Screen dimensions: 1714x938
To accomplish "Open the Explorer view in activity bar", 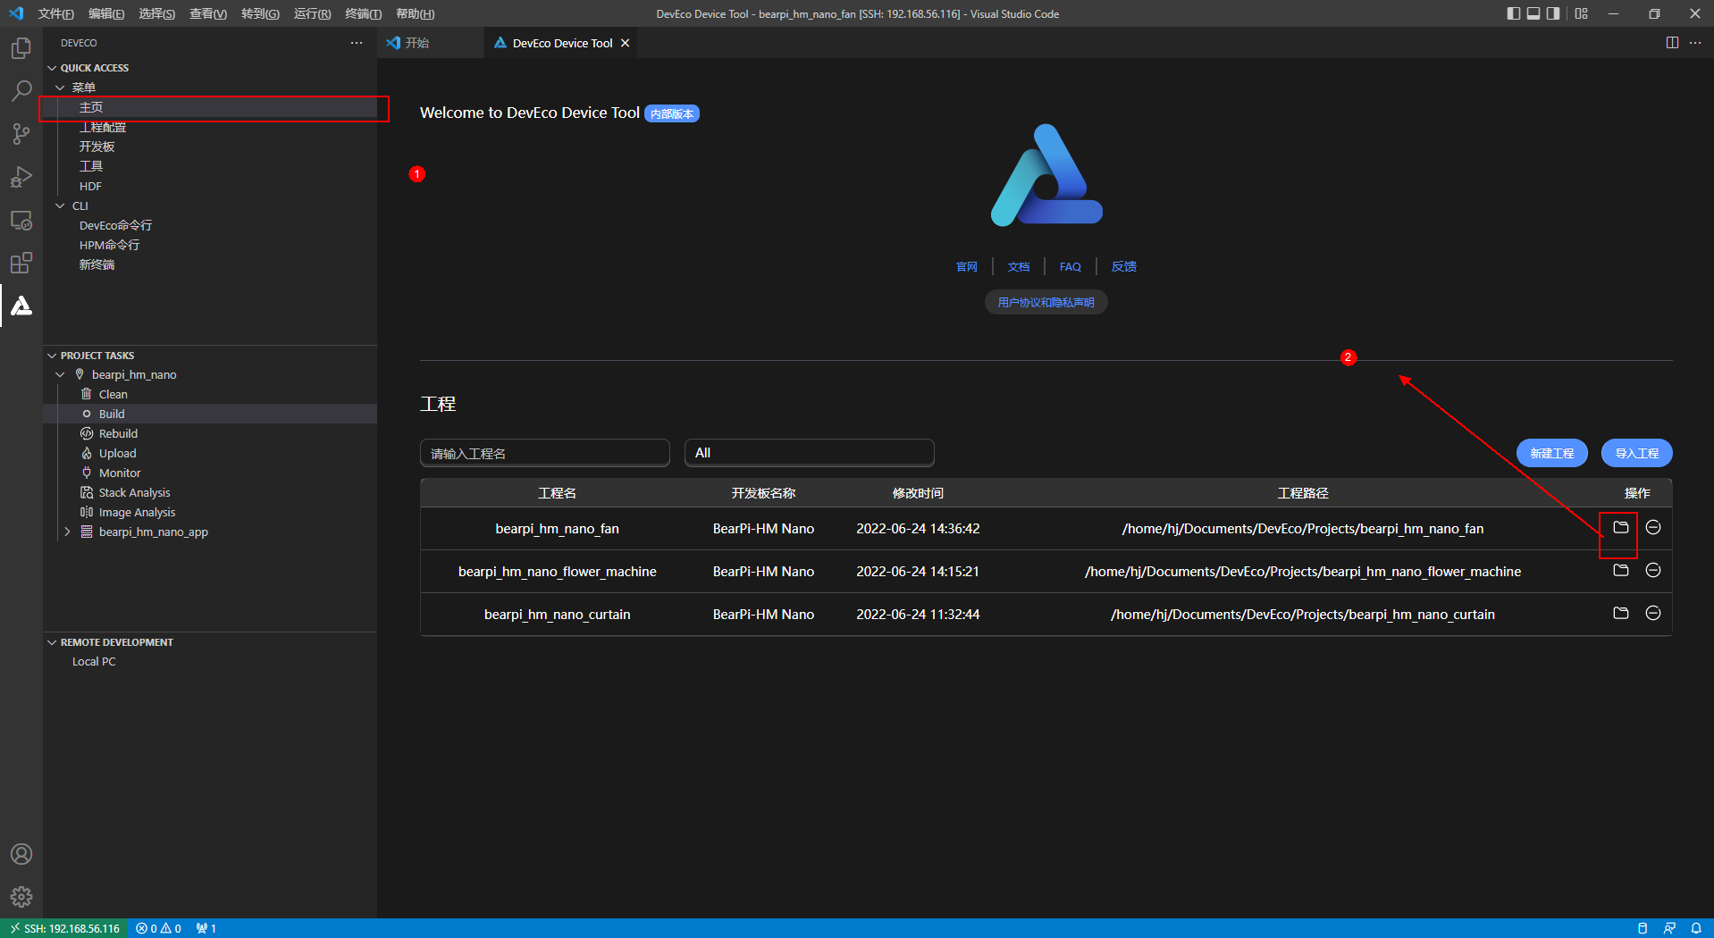I will (21, 47).
